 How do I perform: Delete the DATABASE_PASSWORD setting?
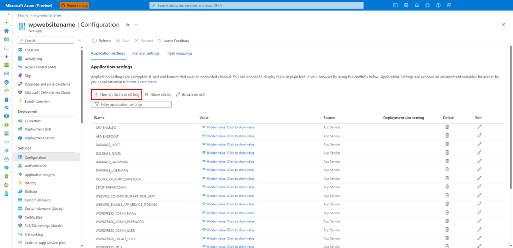click(447, 161)
